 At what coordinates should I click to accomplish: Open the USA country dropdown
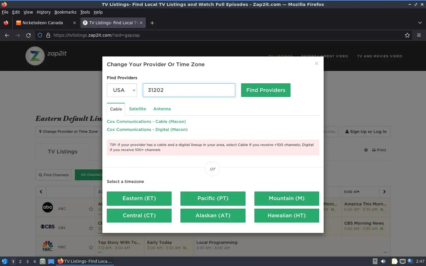click(x=122, y=90)
